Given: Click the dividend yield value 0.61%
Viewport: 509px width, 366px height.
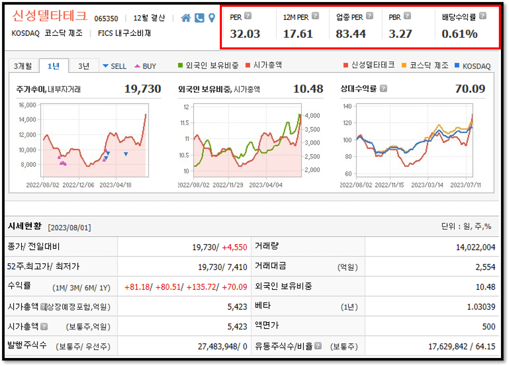Looking at the screenshot, I should (x=459, y=34).
